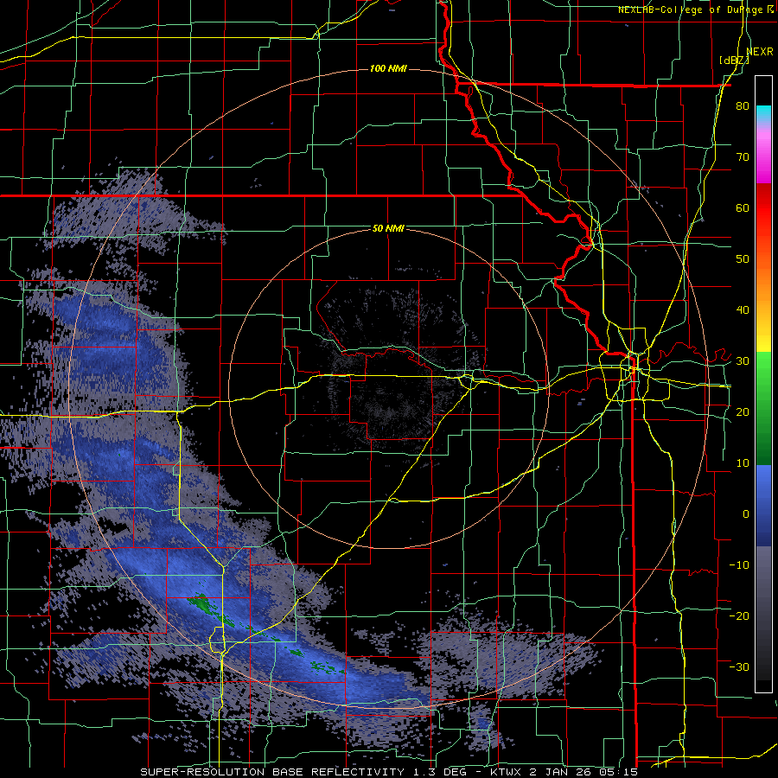Click the 50 dBZ scale label

click(x=743, y=259)
